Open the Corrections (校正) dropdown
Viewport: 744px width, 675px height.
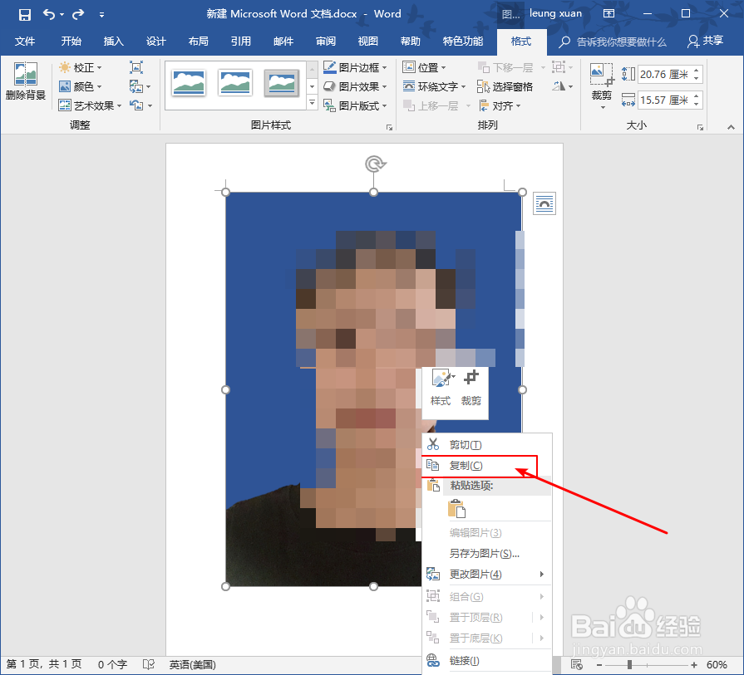coord(80,68)
